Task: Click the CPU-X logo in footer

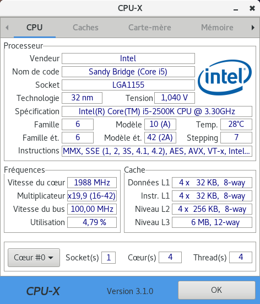Action: [43, 291]
